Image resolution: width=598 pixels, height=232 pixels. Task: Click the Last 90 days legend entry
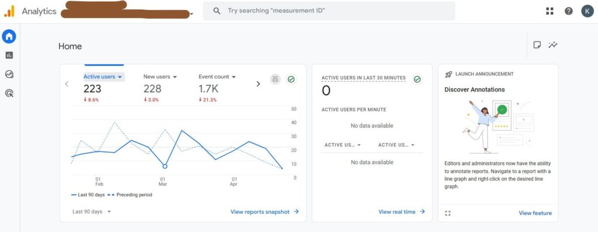(x=88, y=195)
